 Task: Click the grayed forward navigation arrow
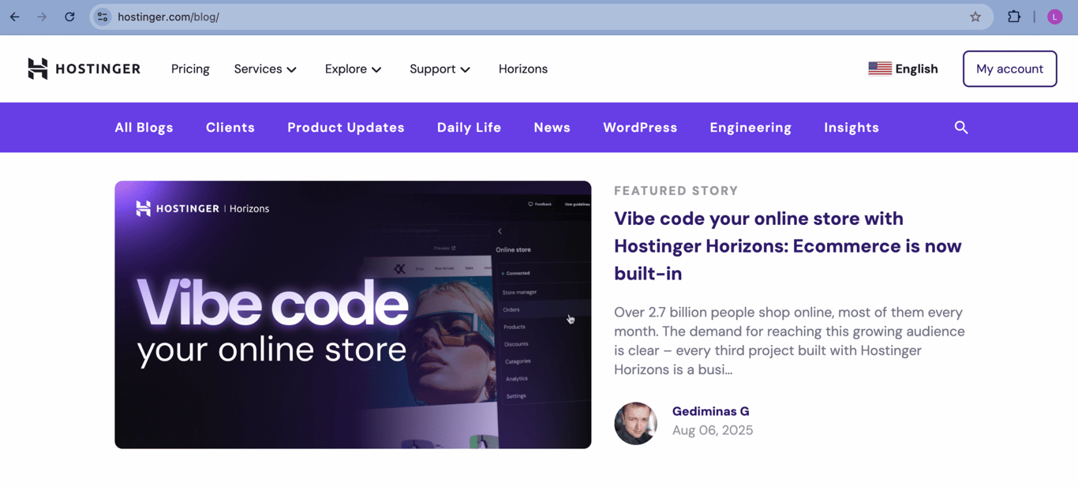[x=42, y=16]
